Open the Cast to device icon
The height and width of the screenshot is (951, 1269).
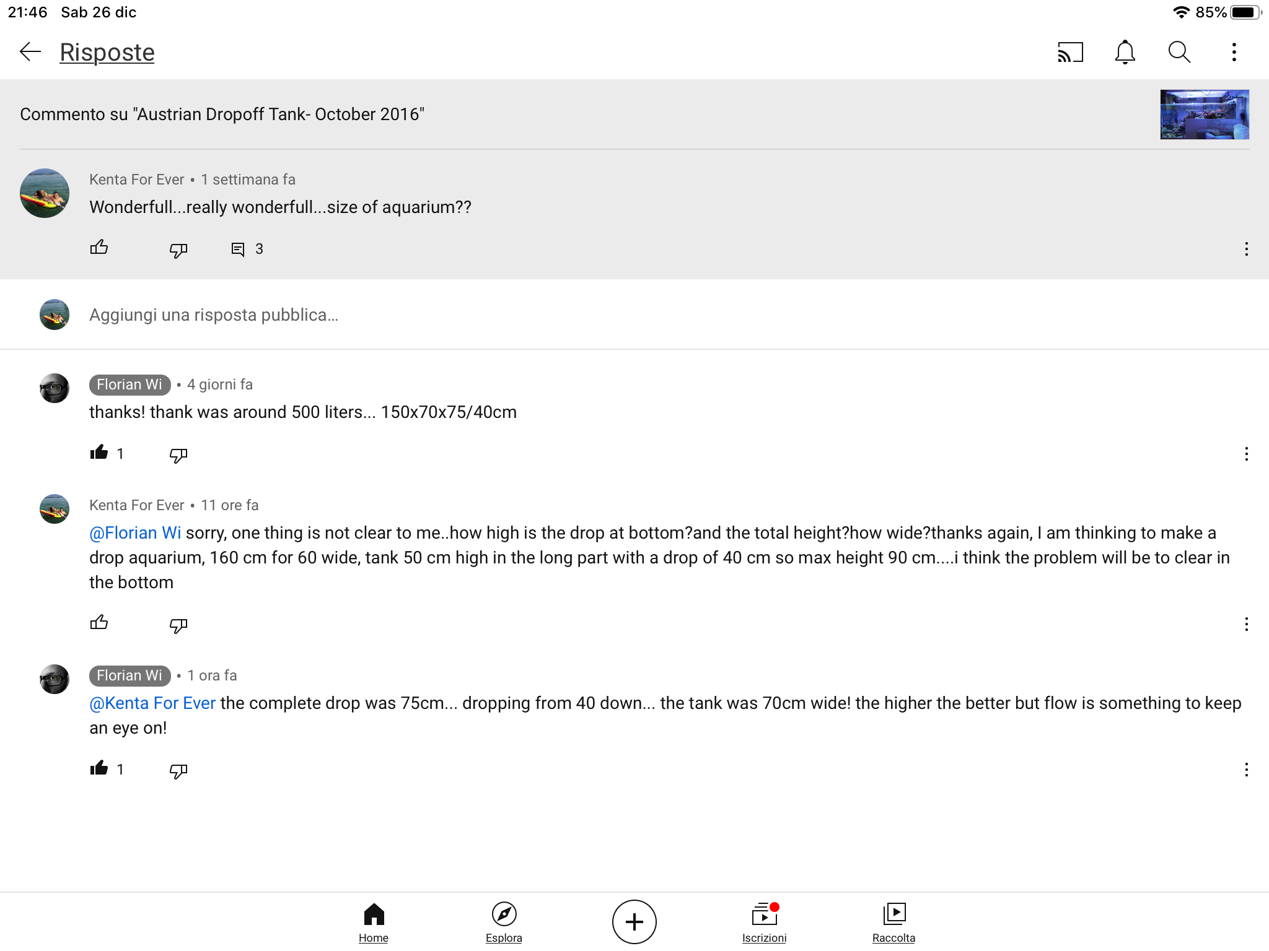click(x=1070, y=52)
